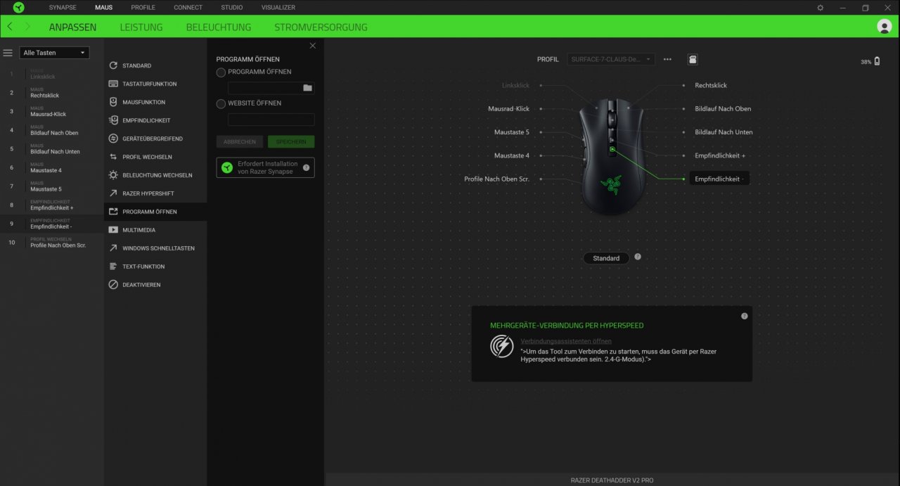The width and height of the screenshot is (900, 486).
Task: Switch to the Profile tab
Action: click(x=143, y=7)
